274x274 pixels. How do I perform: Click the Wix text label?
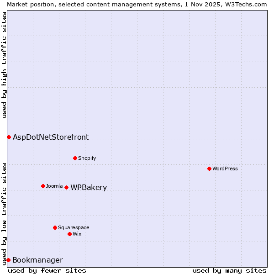tap(77, 234)
